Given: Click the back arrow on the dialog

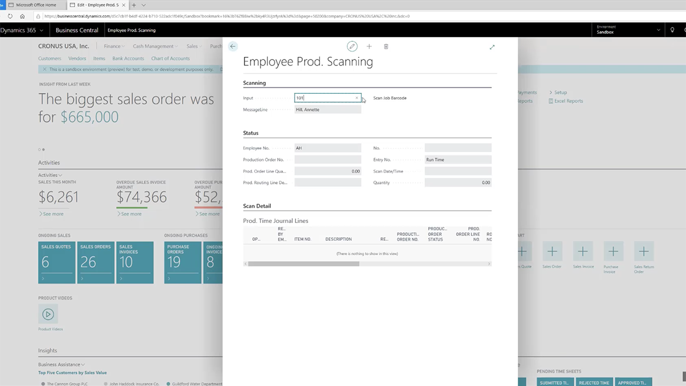Looking at the screenshot, I should (233, 46).
